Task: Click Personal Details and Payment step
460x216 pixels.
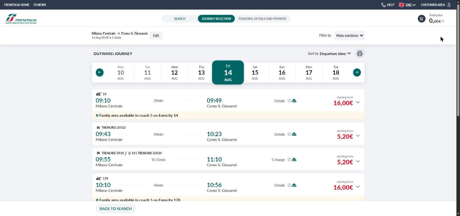Action: tap(263, 19)
